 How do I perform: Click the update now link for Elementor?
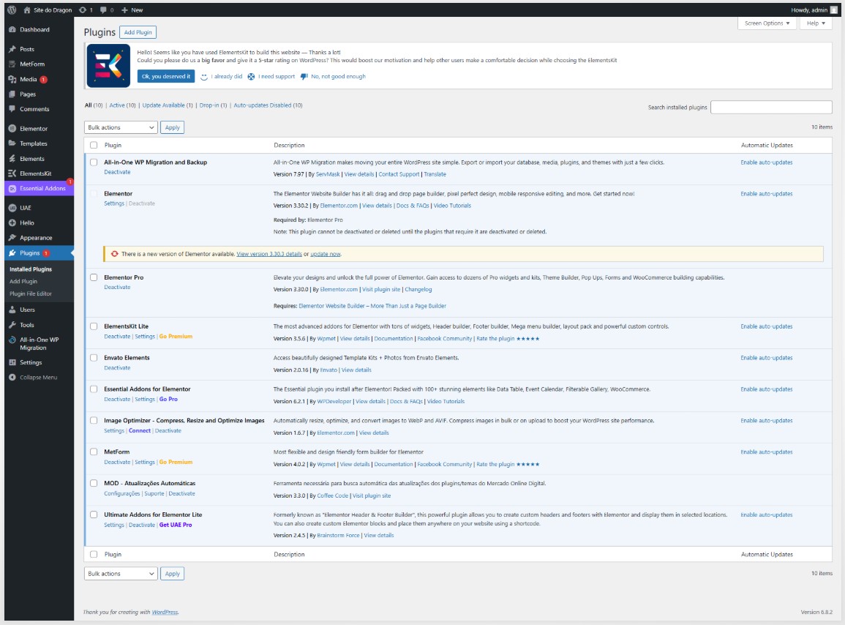click(325, 254)
